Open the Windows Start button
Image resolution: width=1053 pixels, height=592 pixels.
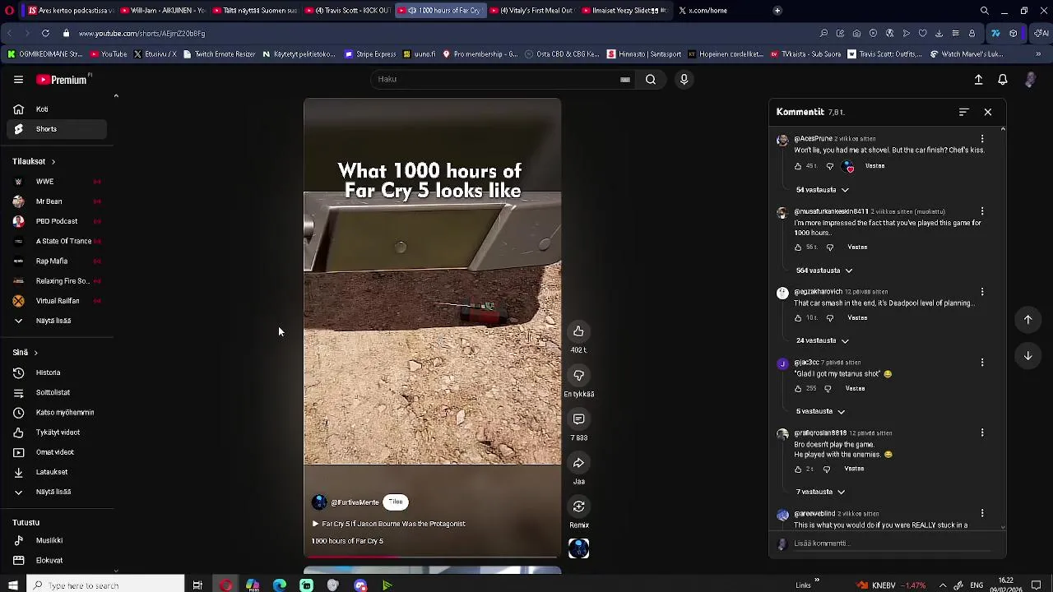tap(12, 585)
